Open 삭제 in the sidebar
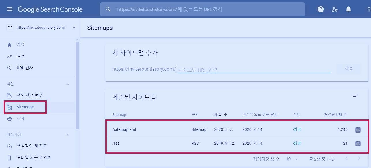This screenshot has width=371, height=168. 21,119
